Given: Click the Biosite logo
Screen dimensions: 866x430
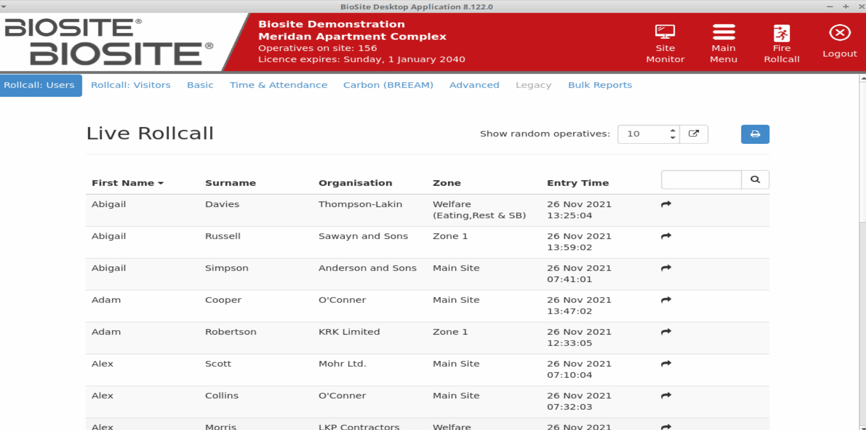Looking at the screenshot, I should click(x=109, y=42).
